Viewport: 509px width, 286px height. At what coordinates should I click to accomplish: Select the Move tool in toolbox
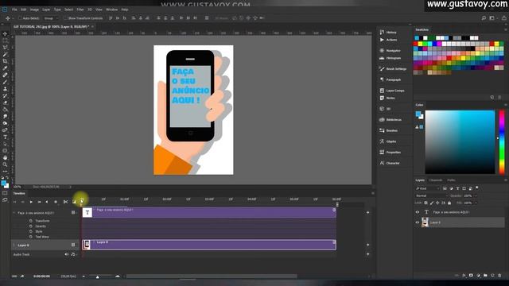[5, 33]
